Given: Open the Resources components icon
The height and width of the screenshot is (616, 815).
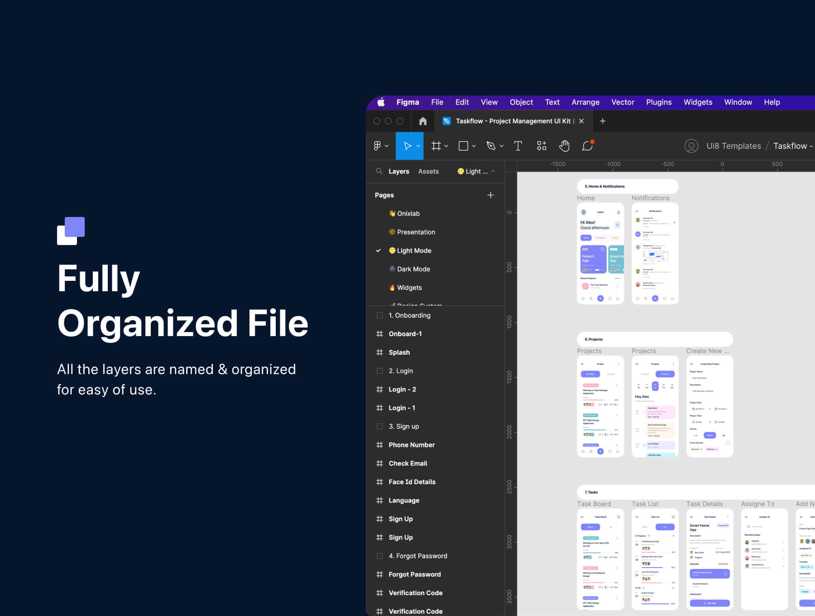Looking at the screenshot, I should coord(542,146).
